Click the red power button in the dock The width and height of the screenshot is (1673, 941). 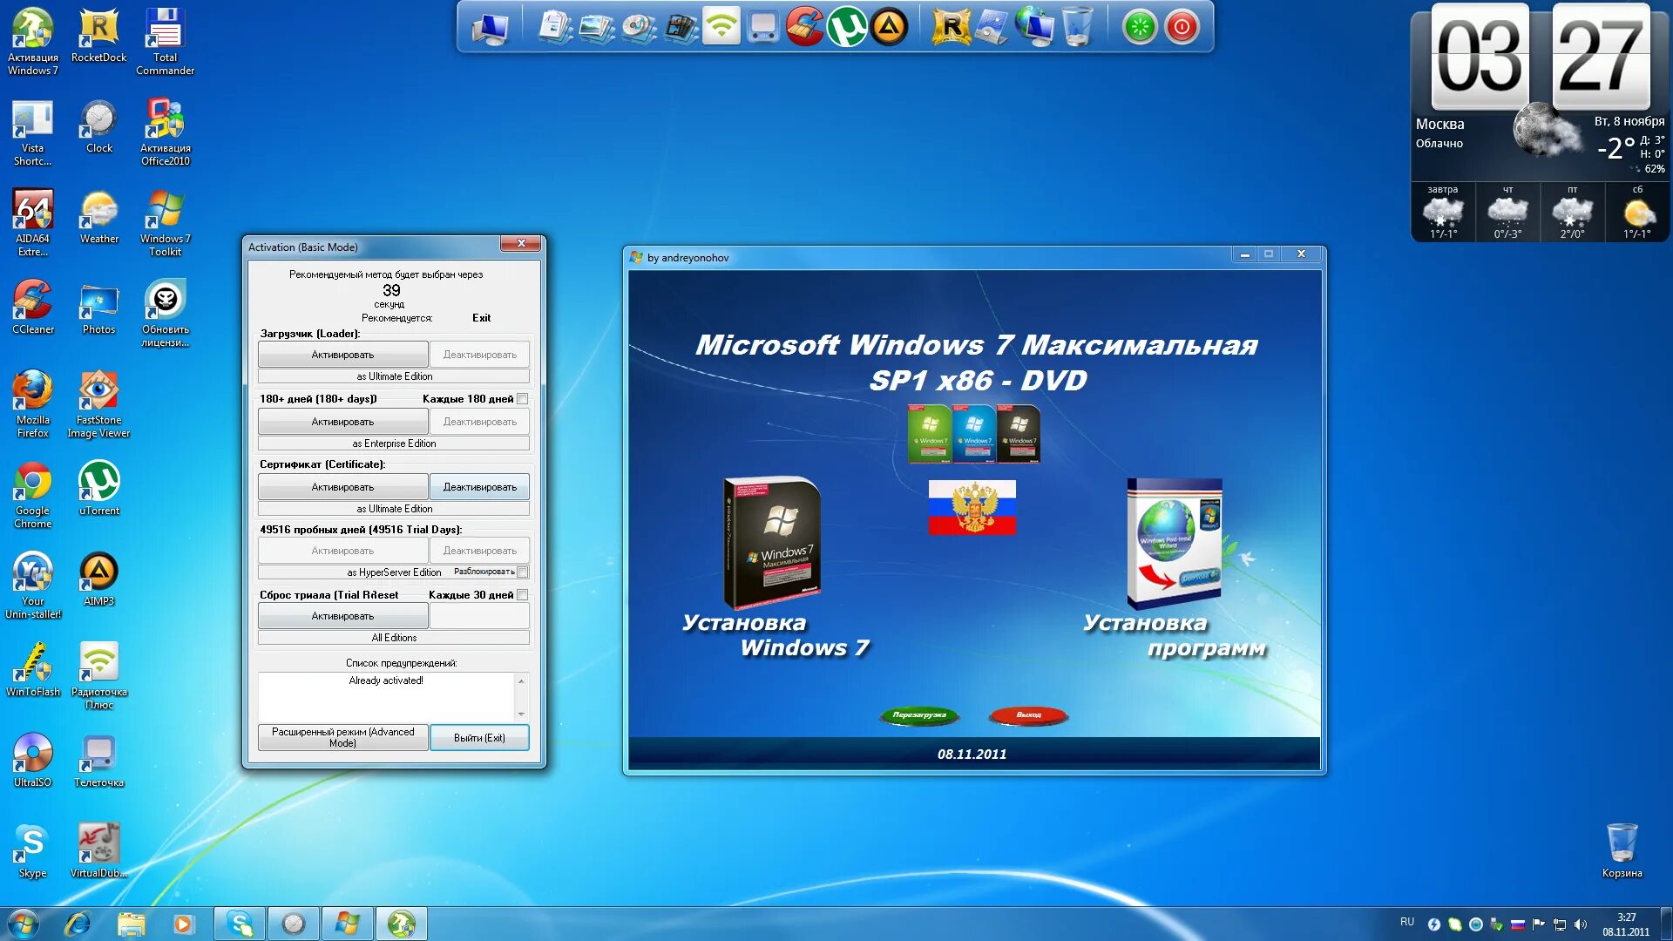click(x=1182, y=27)
